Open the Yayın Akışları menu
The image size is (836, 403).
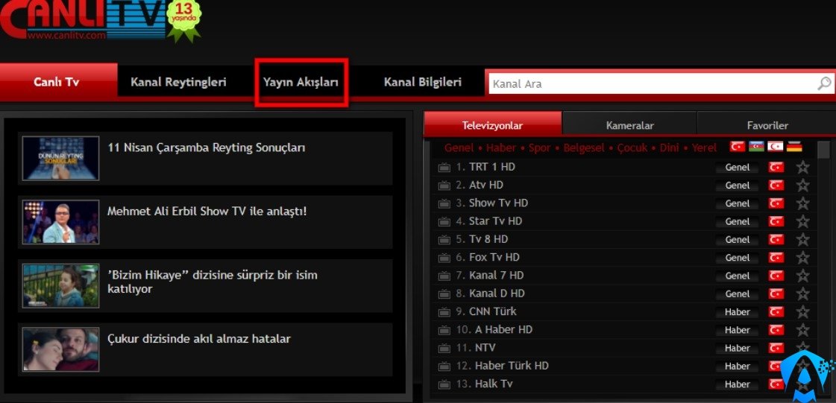click(x=301, y=83)
